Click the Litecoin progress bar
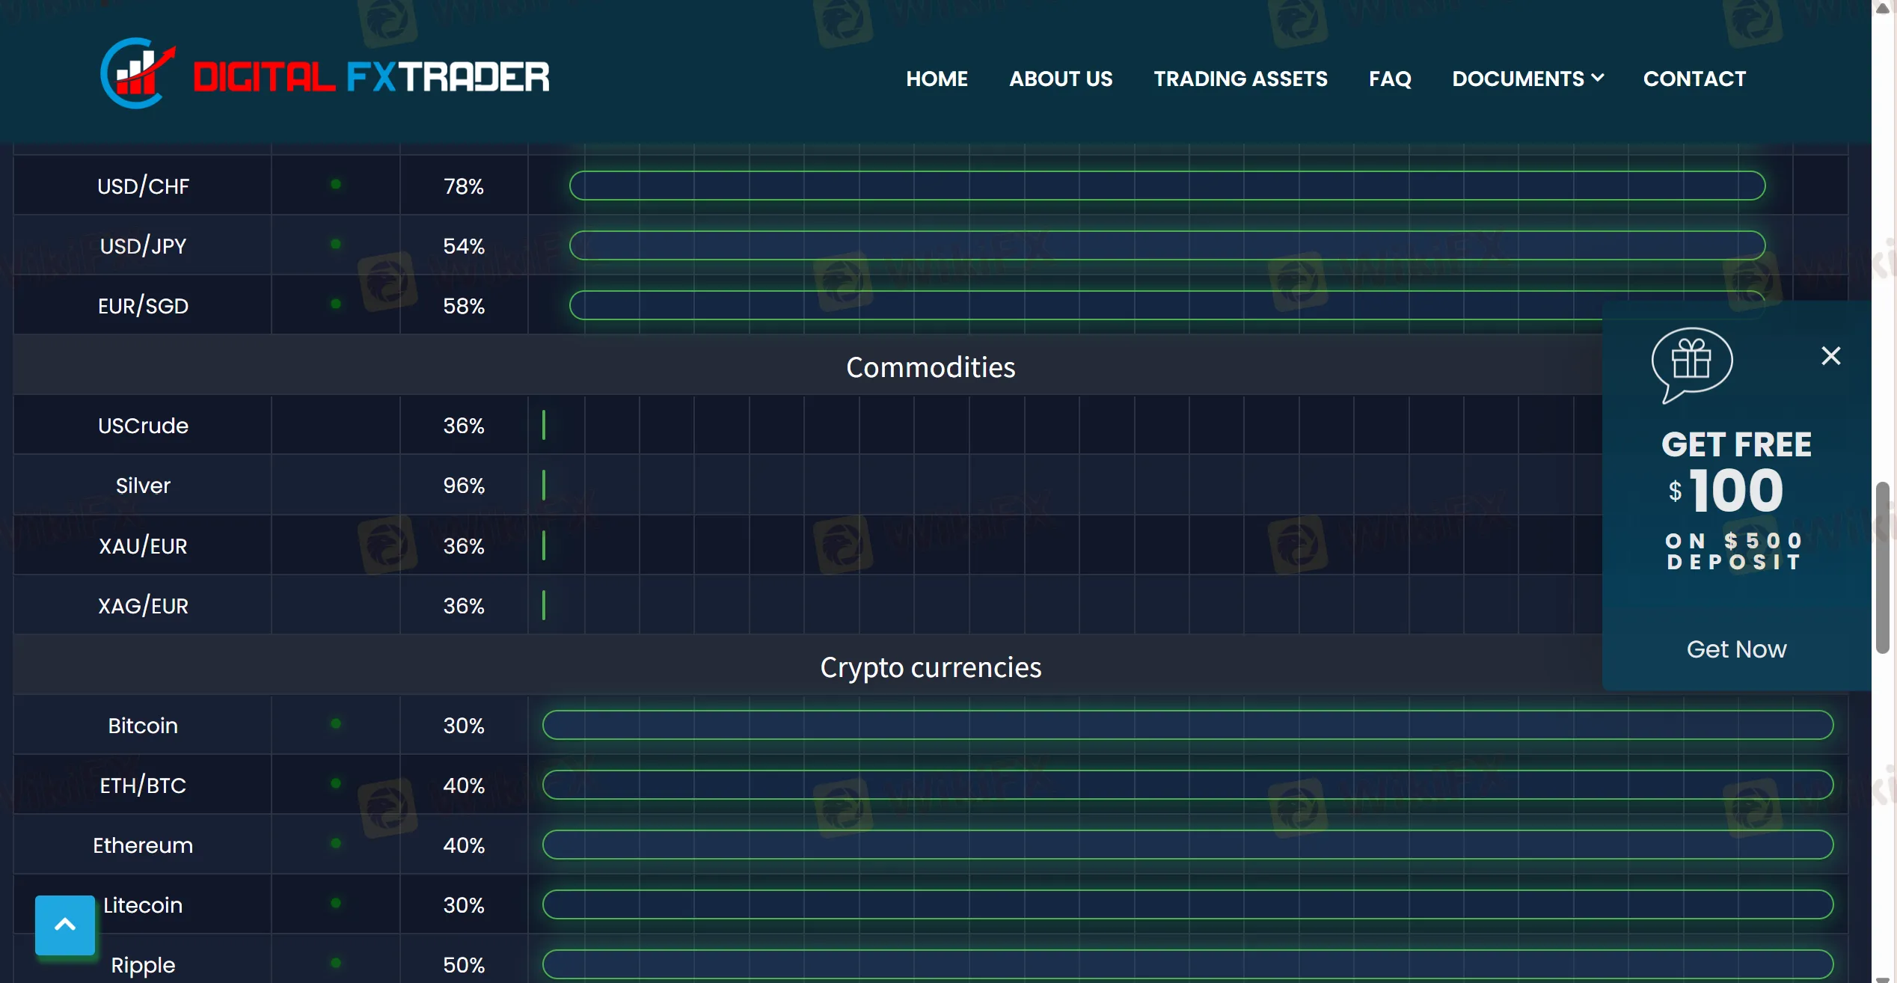The image size is (1897, 983). [1188, 904]
